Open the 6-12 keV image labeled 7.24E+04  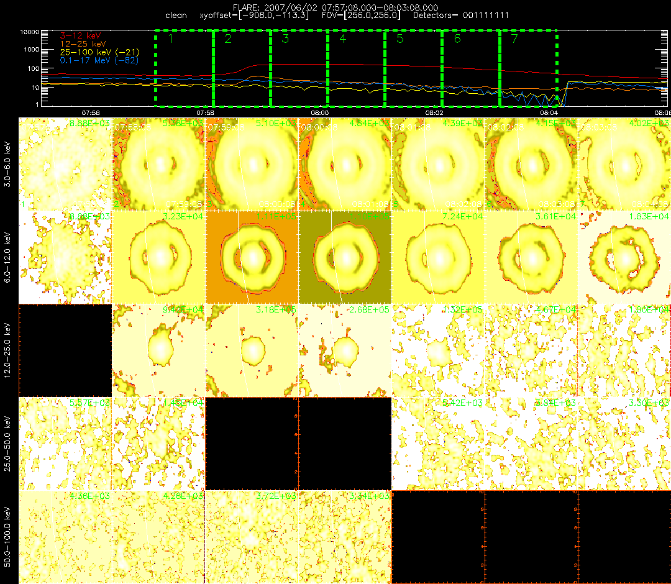coord(439,258)
